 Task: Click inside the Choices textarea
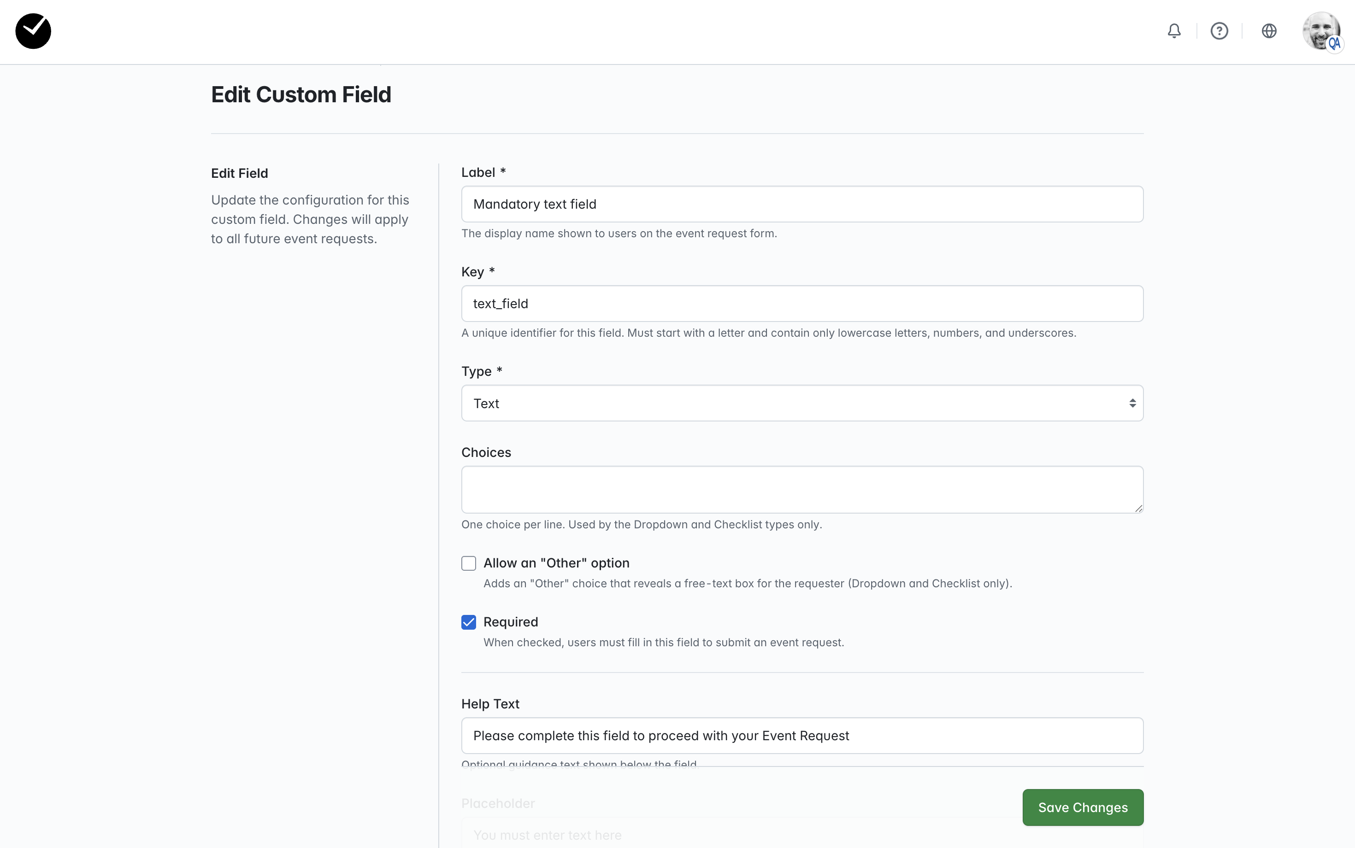tap(802, 490)
